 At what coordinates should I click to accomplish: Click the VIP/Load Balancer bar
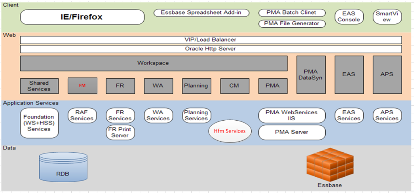[x=211, y=40]
